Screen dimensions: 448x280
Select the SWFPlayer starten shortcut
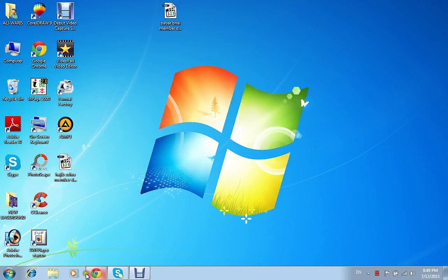pyautogui.click(x=39, y=243)
